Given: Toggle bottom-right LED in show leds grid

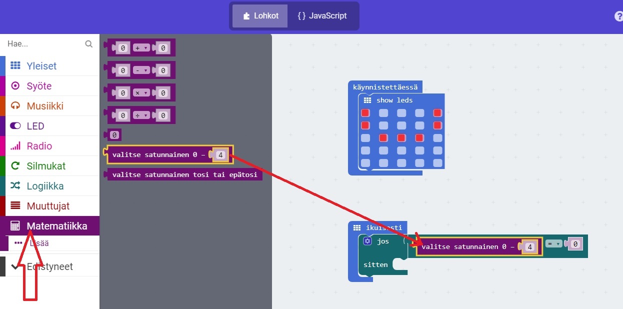Looking at the screenshot, I should pos(438,163).
